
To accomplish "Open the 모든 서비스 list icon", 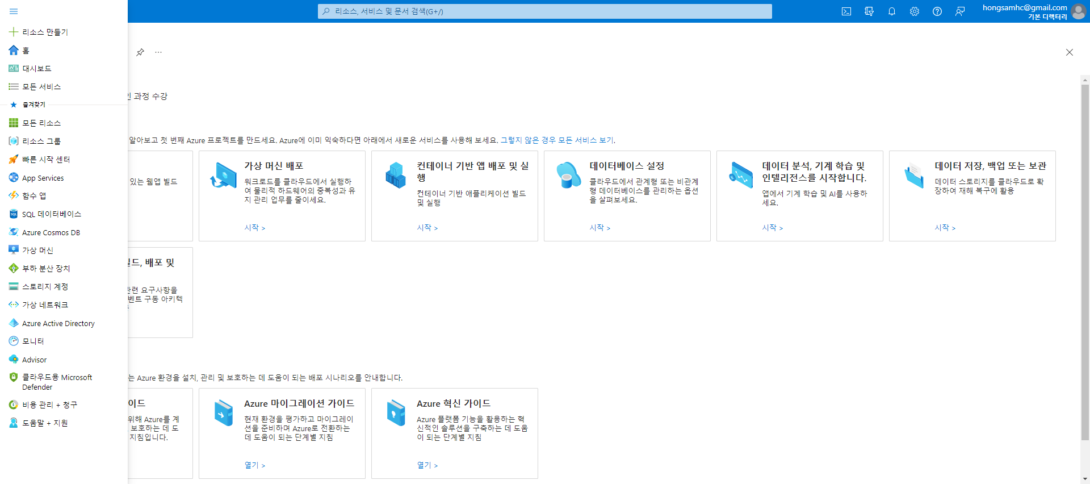I will (14, 86).
